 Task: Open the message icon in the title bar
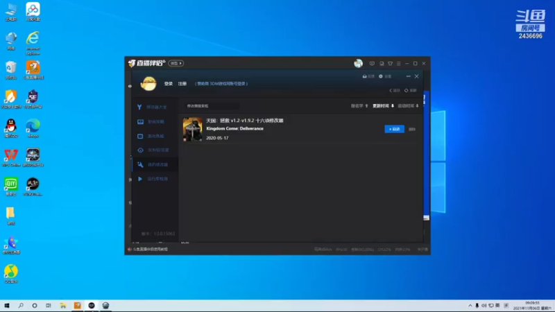coord(372,64)
